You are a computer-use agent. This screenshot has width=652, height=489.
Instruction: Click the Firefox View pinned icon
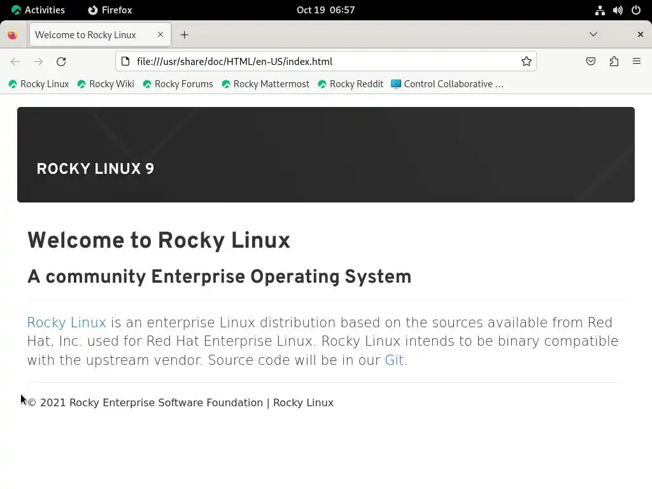click(x=13, y=35)
